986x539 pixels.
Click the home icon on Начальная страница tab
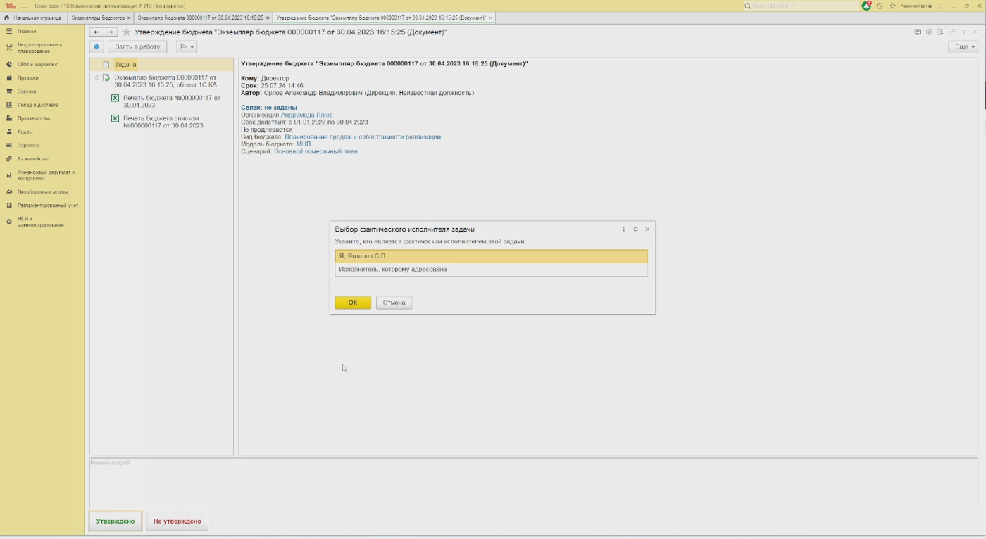tap(7, 18)
